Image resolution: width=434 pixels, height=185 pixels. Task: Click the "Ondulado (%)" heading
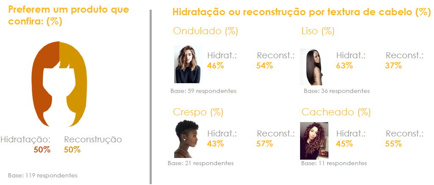pyautogui.click(x=206, y=31)
